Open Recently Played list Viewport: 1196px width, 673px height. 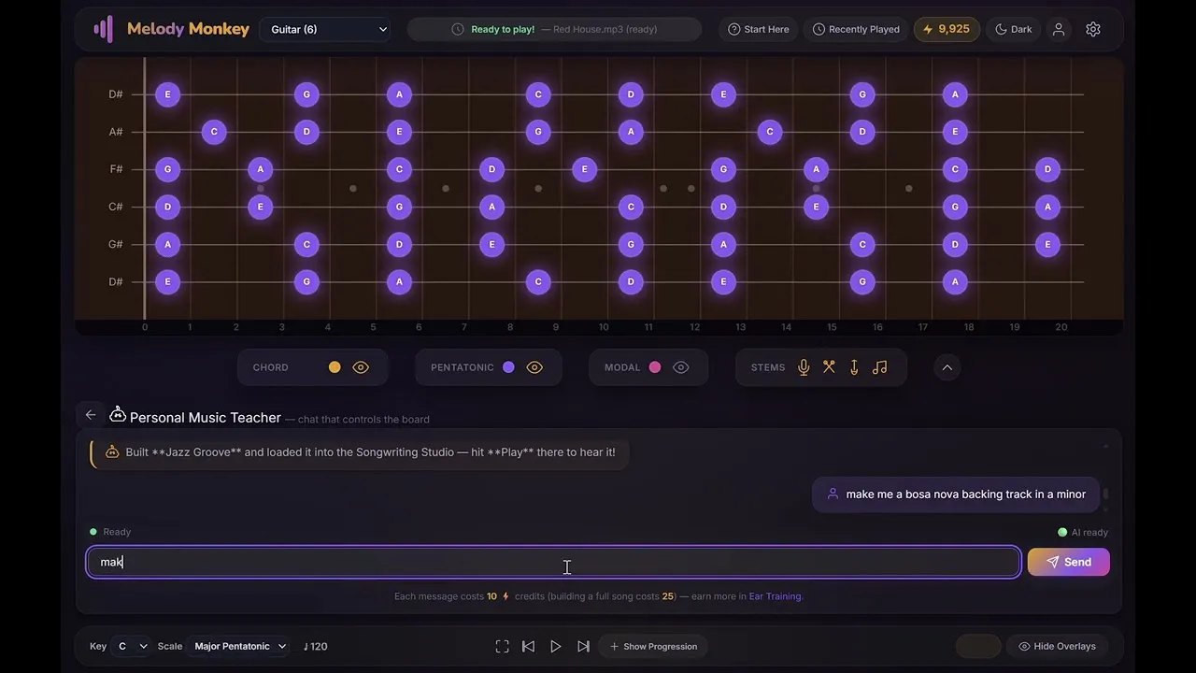click(x=856, y=29)
